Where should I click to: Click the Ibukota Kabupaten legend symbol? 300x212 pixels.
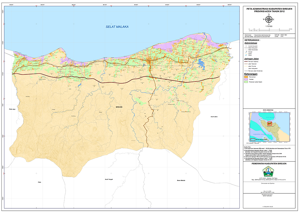tap(246, 46)
